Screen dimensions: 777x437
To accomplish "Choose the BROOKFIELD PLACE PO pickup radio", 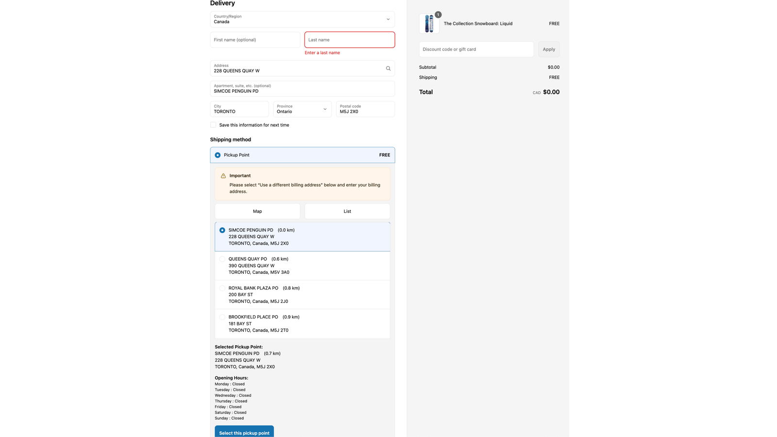I will click(222, 317).
